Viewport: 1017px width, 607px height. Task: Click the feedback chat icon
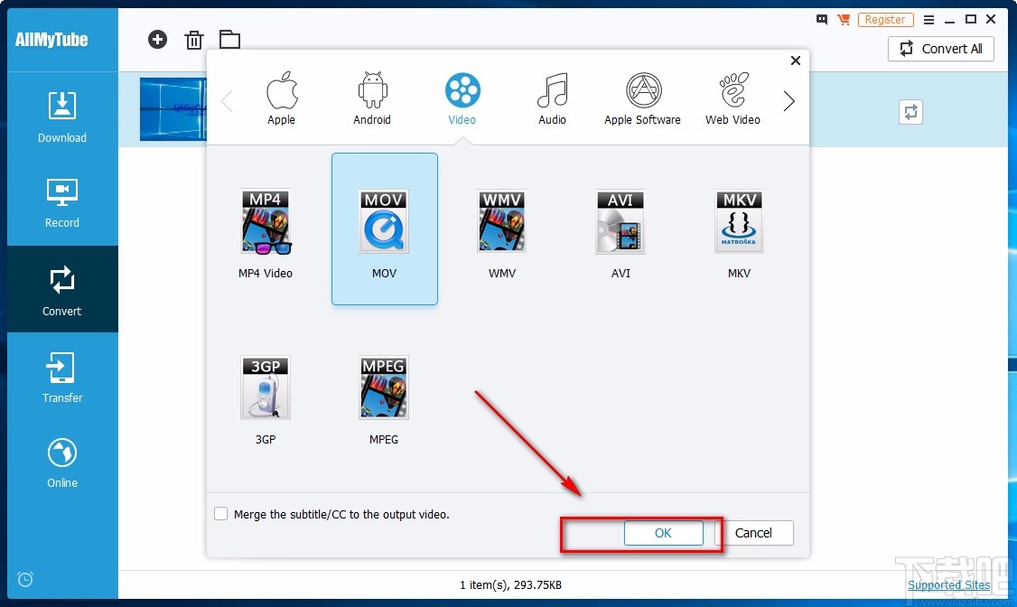821,20
